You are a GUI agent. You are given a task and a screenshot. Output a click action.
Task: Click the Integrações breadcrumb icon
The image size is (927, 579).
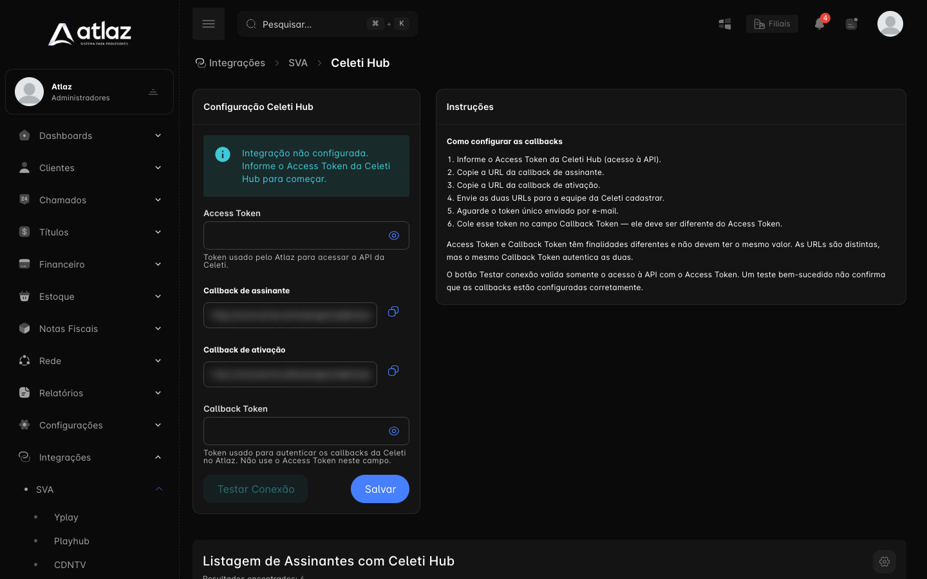click(201, 62)
